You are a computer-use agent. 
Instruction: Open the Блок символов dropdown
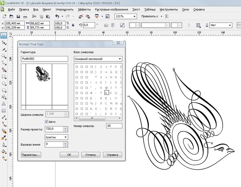[98, 59]
